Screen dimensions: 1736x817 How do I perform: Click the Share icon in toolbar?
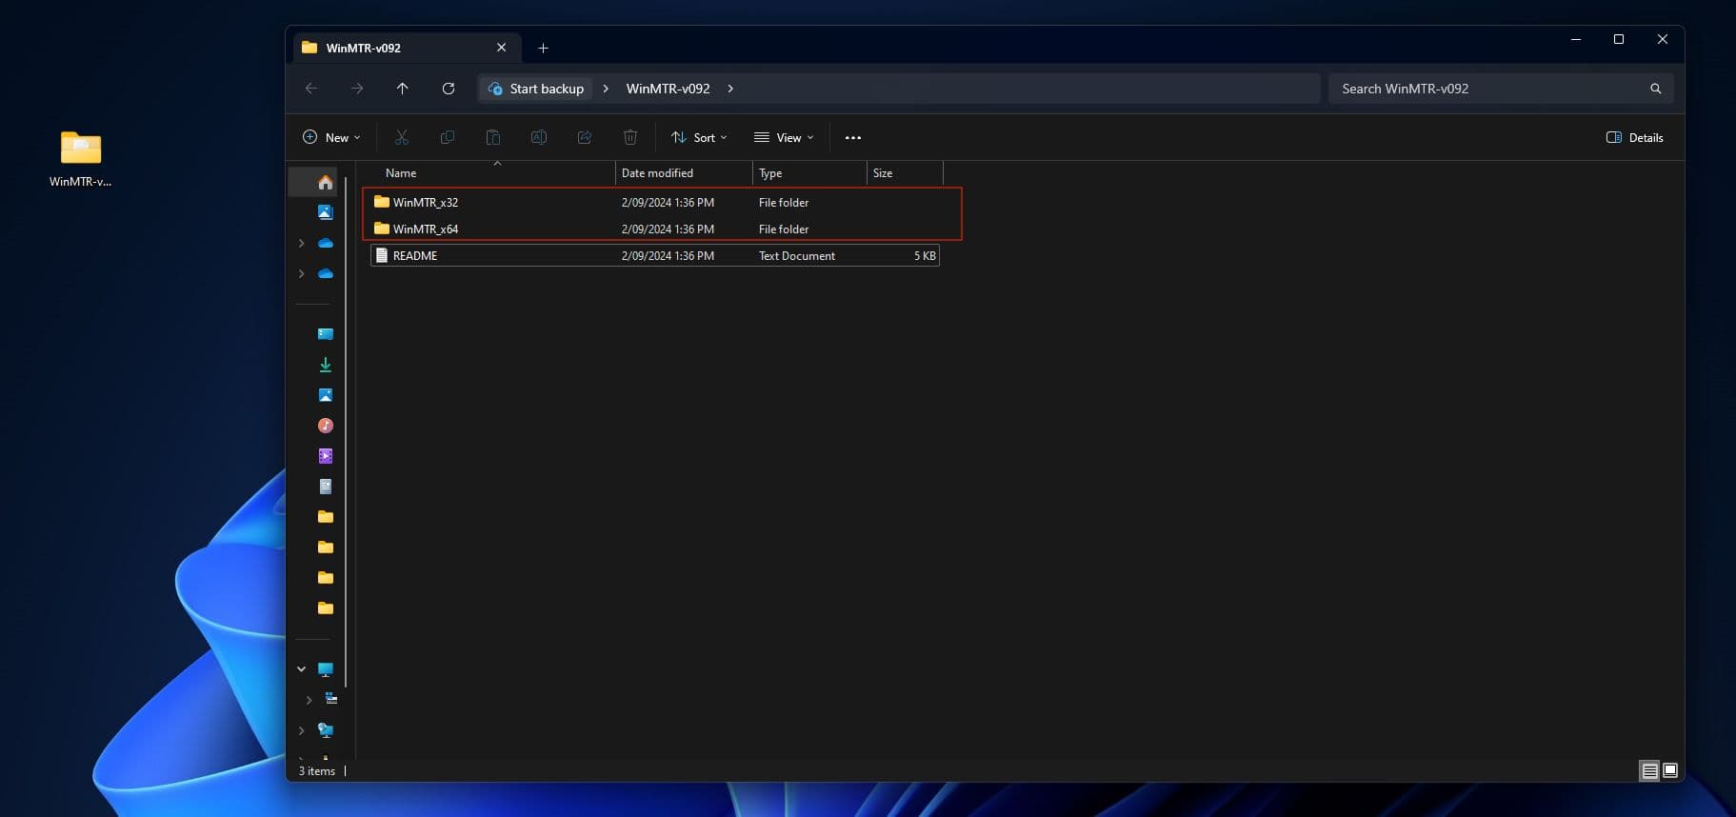point(585,138)
